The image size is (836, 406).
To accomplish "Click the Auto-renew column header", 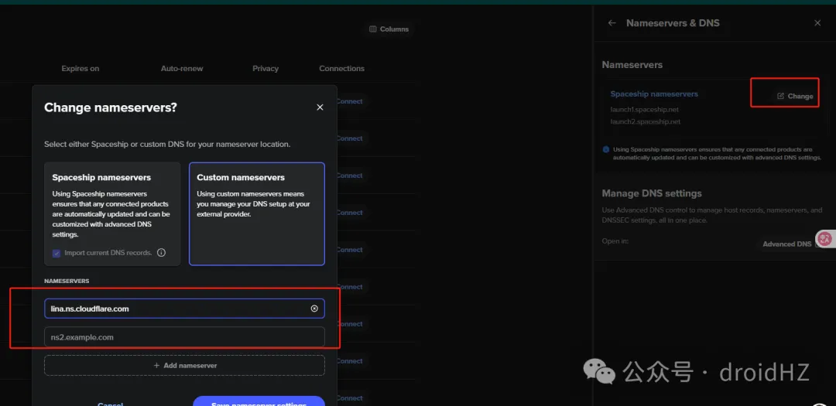I will click(x=182, y=69).
